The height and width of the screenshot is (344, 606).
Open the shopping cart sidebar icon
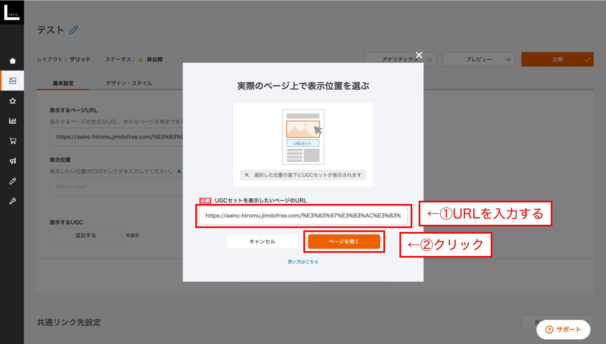click(12, 141)
